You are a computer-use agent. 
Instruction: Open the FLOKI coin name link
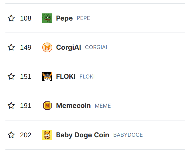[66, 76]
